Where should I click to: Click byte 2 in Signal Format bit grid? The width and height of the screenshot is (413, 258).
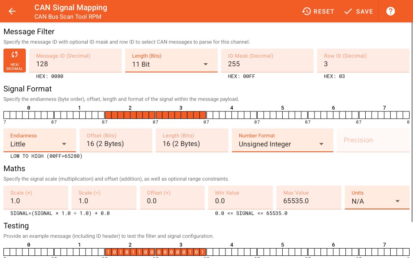click(x=130, y=115)
